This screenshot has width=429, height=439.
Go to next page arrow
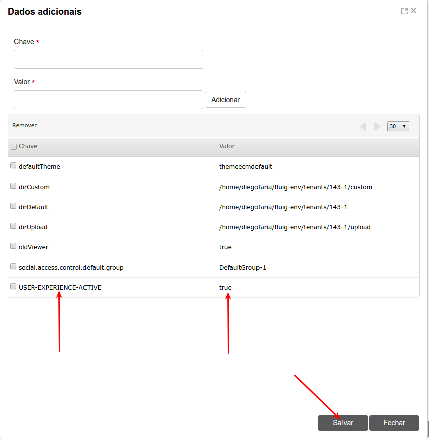pyautogui.click(x=377, y=127)
